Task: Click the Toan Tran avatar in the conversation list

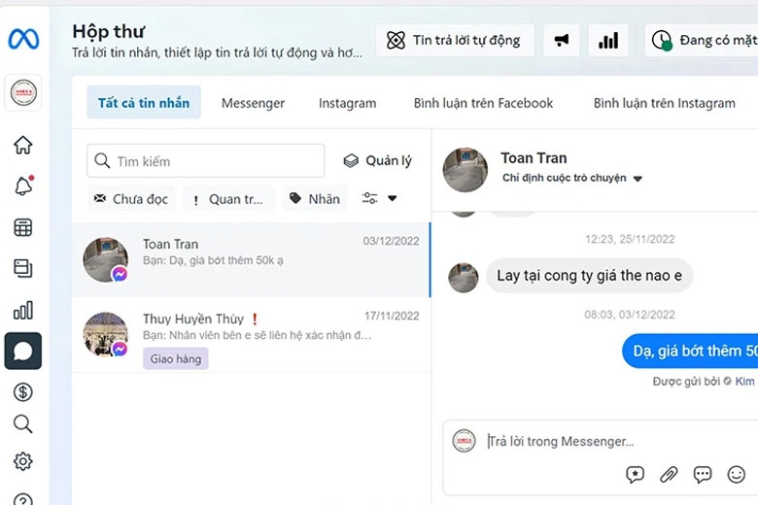Action: coord(105,259)
